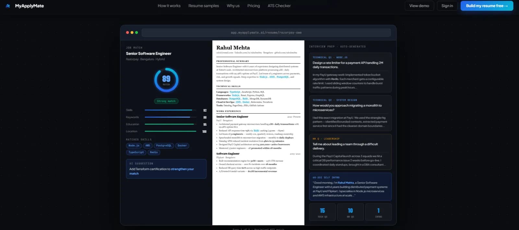
Task: Click Razorpay Bengaluru Hybrid subtitle
Action: (145, 59)
